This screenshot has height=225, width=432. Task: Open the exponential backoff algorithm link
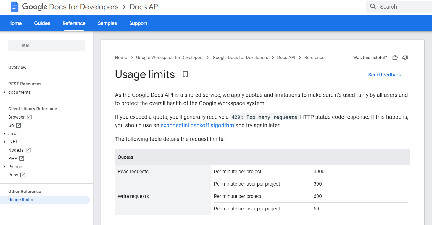197,125
